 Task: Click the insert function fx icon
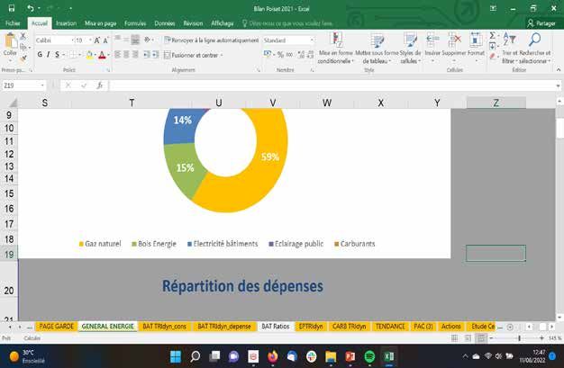click(x=100, y=85)
